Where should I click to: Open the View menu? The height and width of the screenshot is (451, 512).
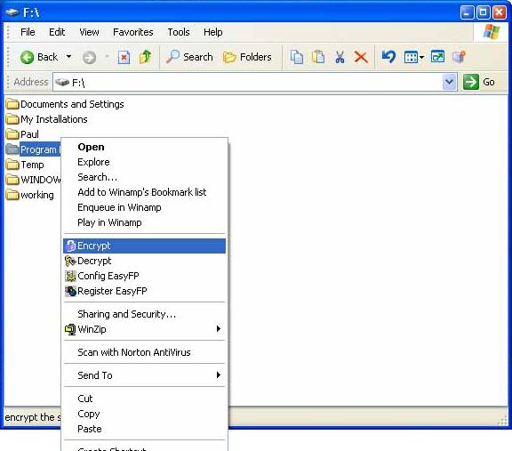pos(89,32)
